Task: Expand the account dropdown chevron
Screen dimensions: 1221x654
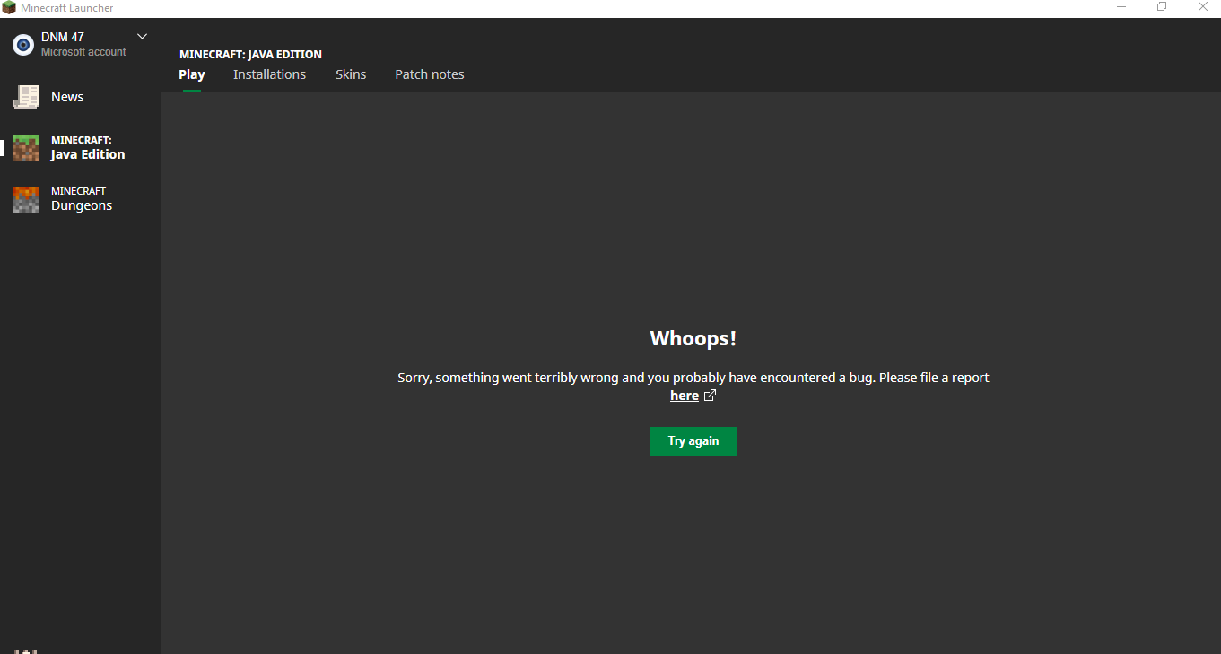Action: click(x=142, y=36)
